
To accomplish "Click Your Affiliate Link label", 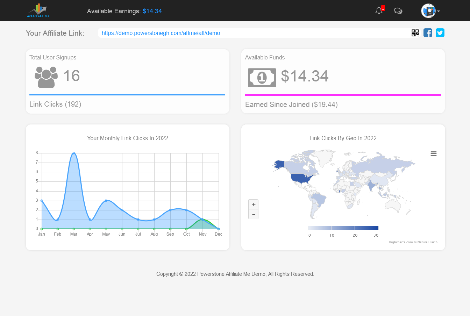I will pyautogui.click(x=55, y=33).
